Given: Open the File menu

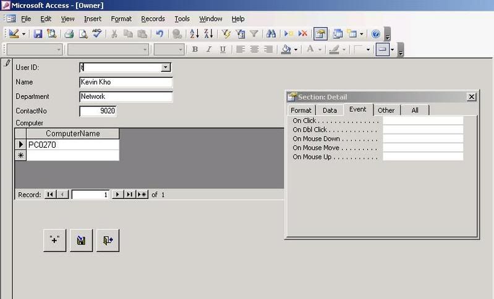Looking at the screenshot, I should click(26, 19).
